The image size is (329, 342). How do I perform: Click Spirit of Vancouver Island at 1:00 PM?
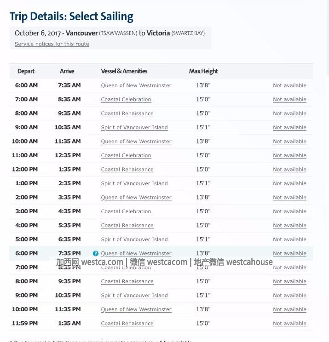point(134,183)
